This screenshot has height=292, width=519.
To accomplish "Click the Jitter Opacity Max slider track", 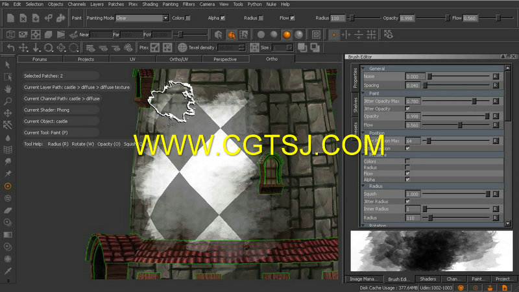I will pyautogui.click(x=456, y=101).
